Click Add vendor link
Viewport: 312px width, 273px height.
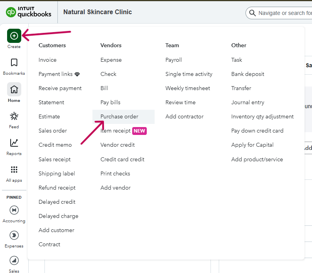[115, 188]
